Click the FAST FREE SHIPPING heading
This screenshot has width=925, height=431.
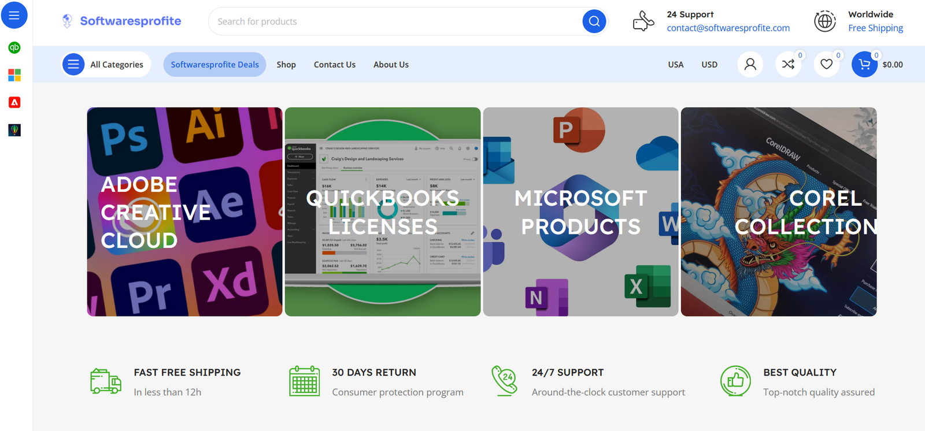click(x=187, y=373)
